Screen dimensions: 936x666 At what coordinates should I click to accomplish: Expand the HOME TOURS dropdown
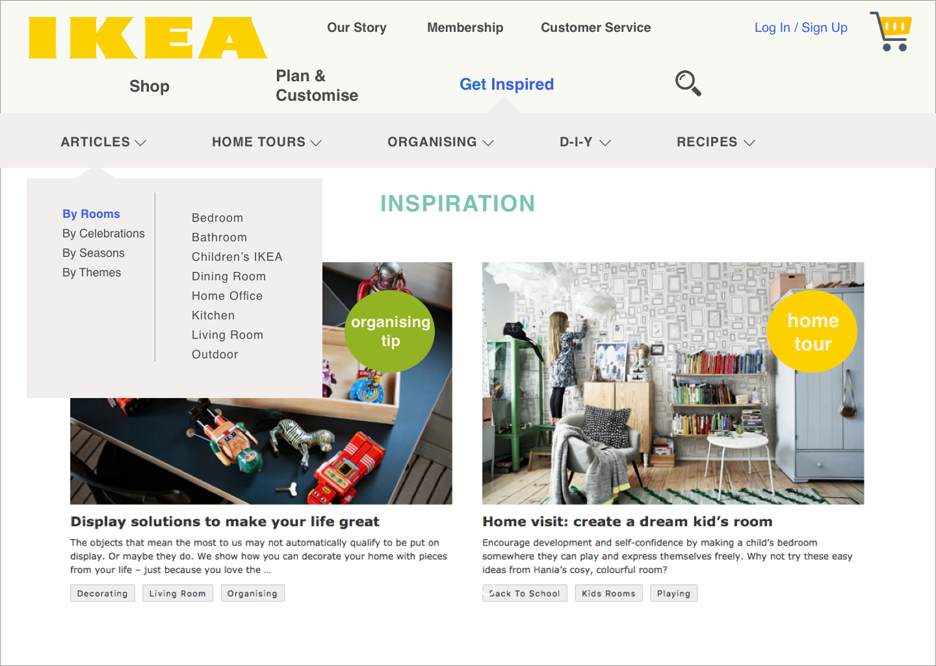(266, 142)
